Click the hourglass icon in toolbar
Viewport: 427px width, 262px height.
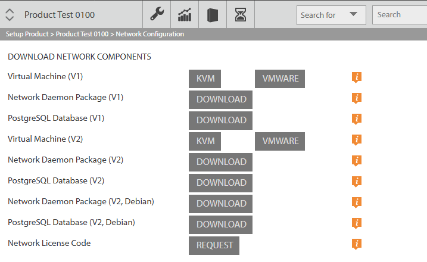241,14
